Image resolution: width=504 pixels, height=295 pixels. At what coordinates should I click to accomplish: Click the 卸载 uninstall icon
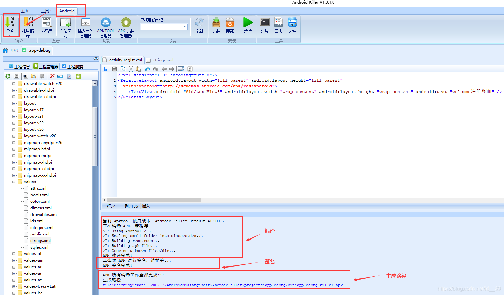(230, 22)
